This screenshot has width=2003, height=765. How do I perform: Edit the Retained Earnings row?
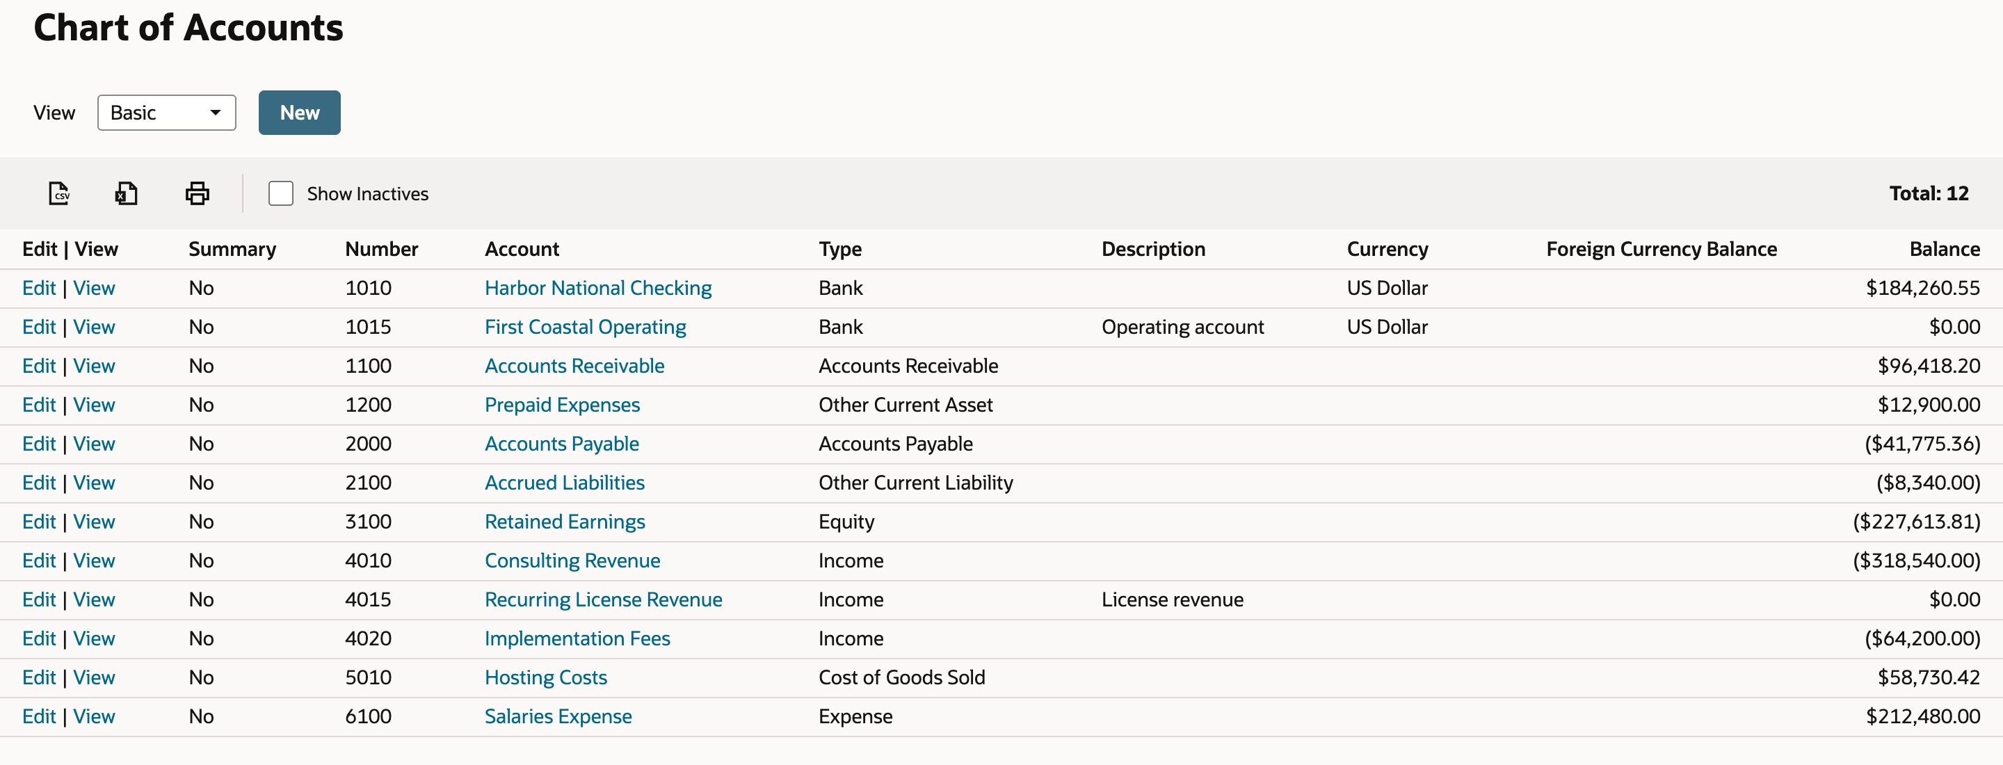(x=39, y=522)
